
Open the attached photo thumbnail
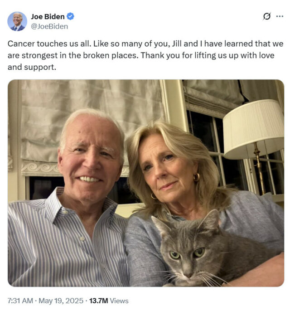(x=146, y=183)
